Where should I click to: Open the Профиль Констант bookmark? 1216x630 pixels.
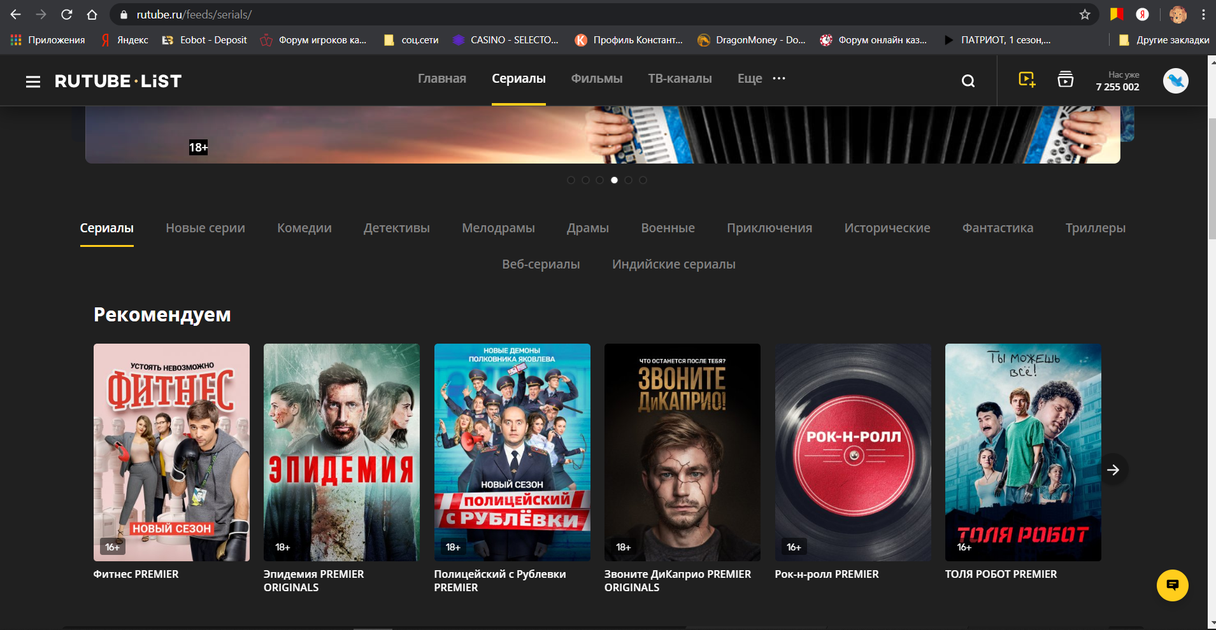pyautogui.click(x=629, y=39)
